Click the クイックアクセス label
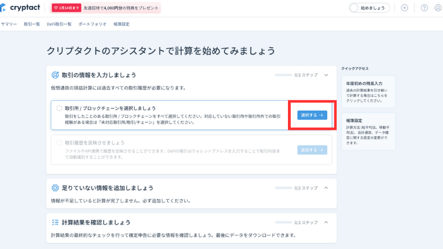The height and width of the screenshot is (249, 443). 355,68
